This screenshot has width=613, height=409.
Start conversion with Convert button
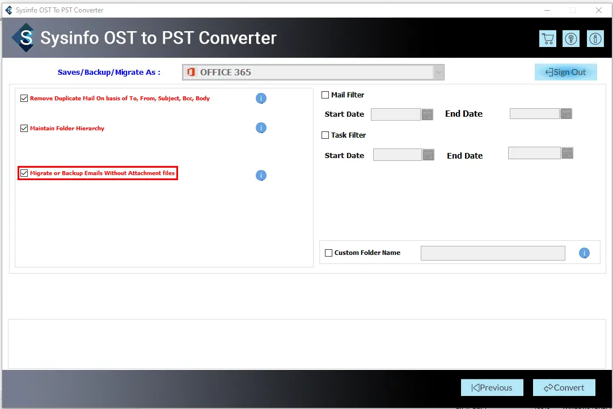pos(564,387)
